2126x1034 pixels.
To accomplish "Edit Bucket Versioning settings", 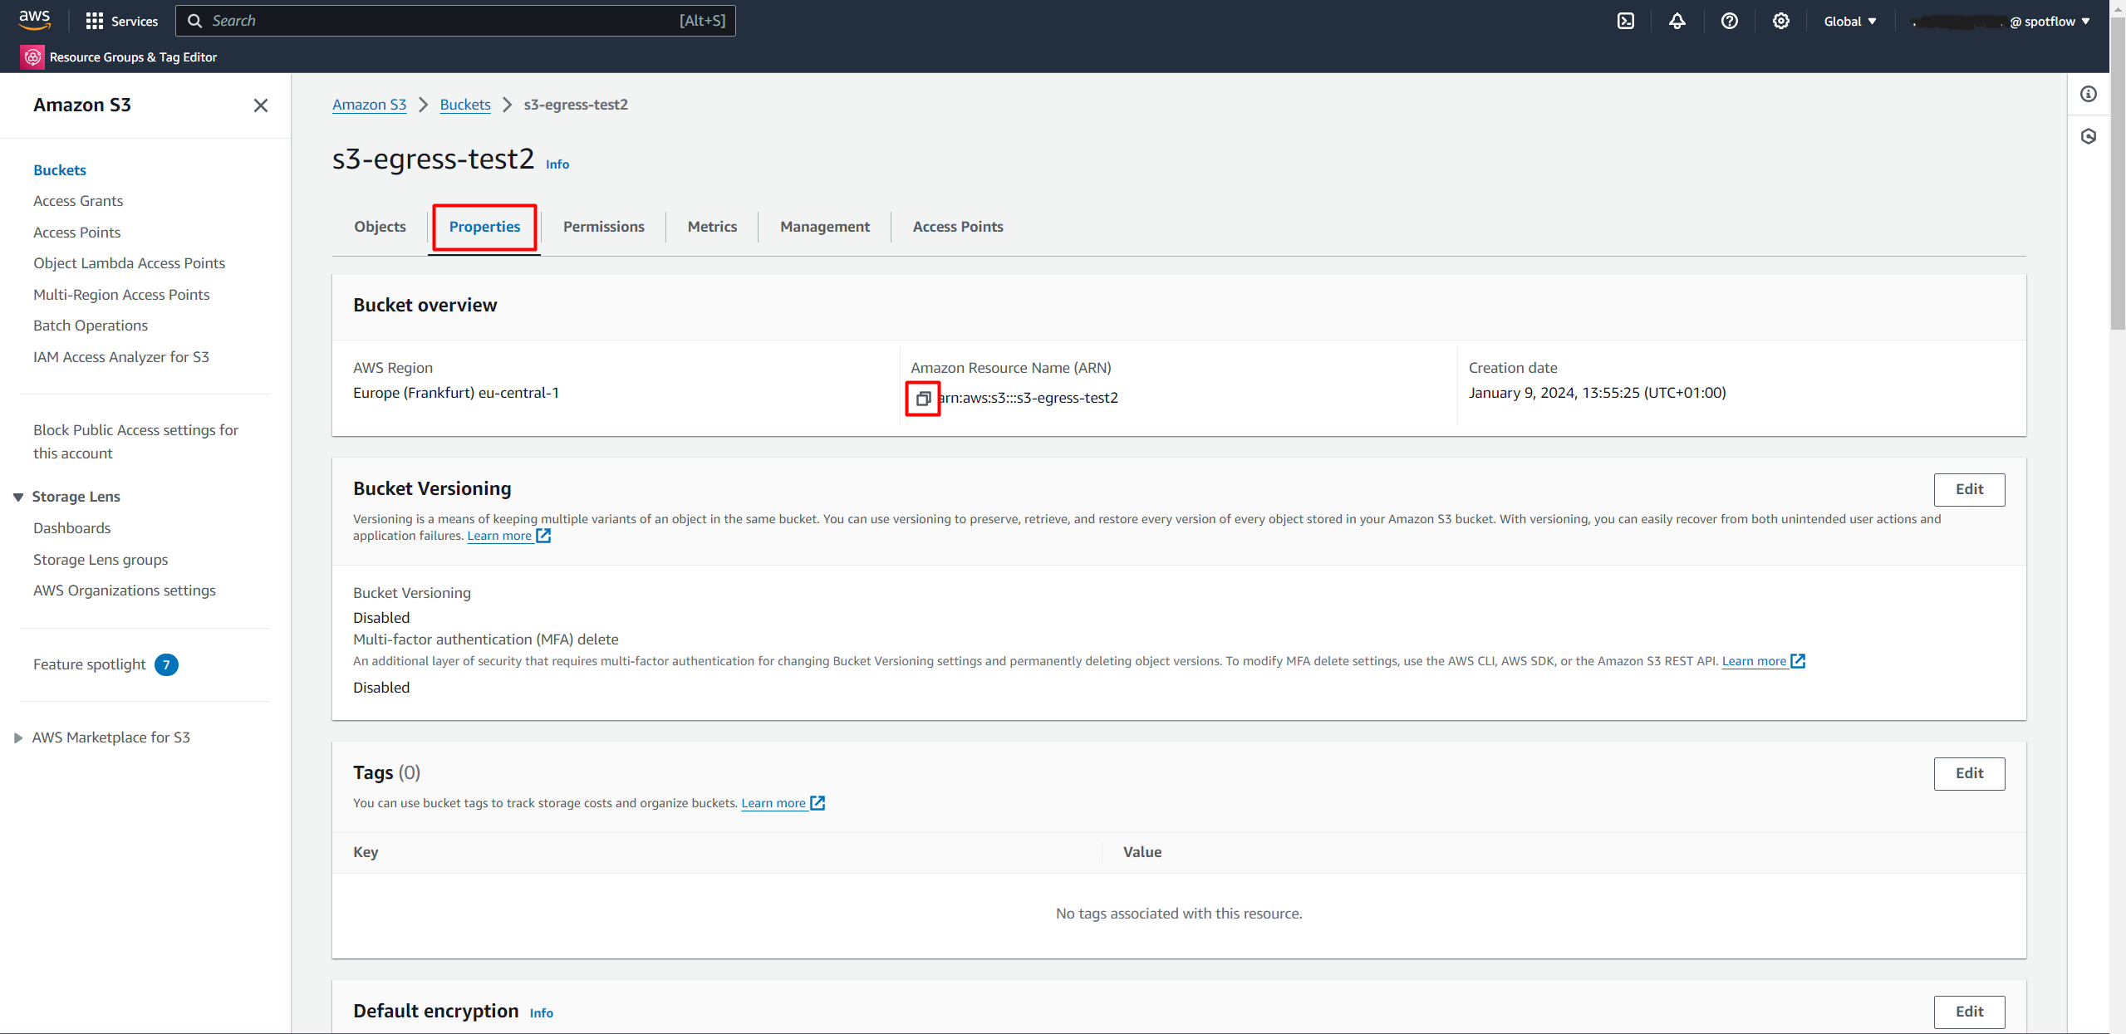I will point(1969,490).
